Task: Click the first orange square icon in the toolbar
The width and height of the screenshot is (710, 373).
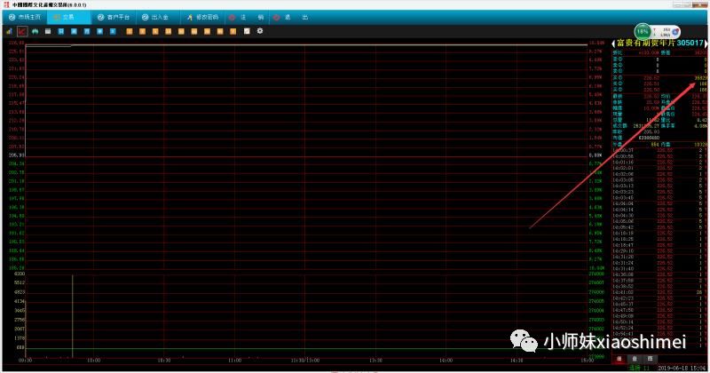Action: 130,31
